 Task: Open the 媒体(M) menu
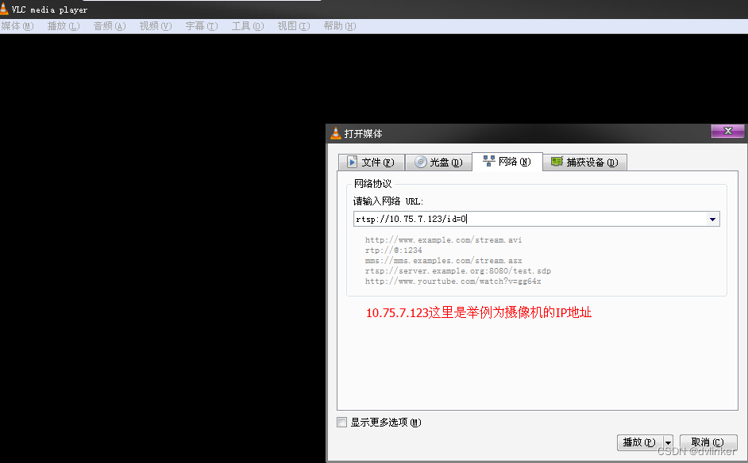17,26
